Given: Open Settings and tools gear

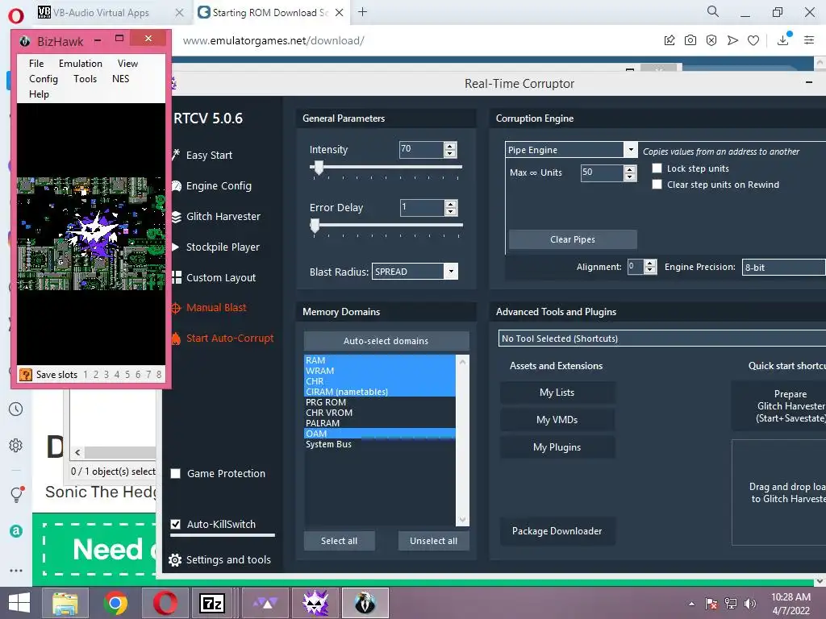Looking at the screenshot, I should [175, 560].
